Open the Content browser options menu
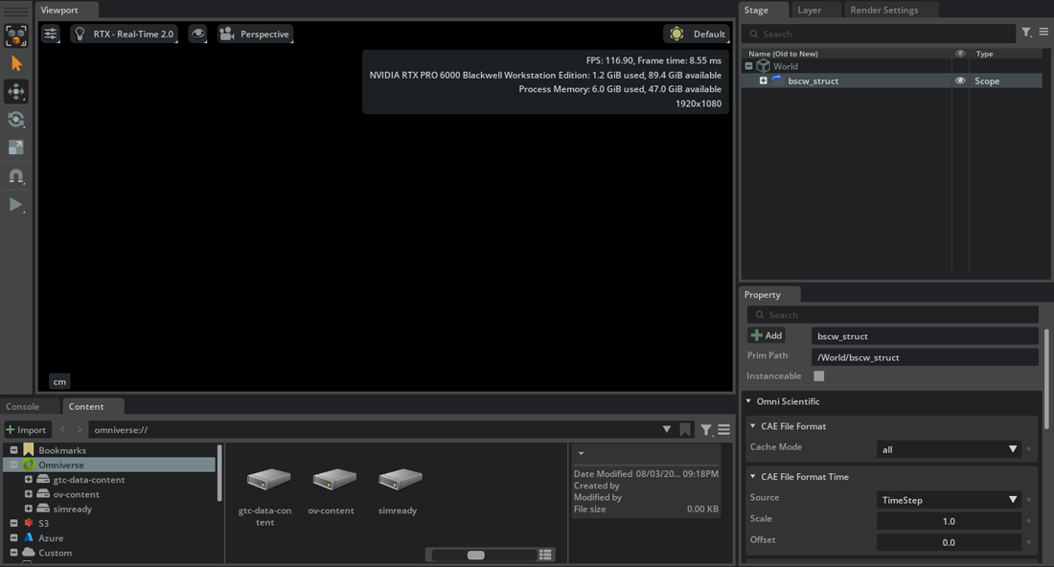The image size is (1054, 567). point(724,430)
